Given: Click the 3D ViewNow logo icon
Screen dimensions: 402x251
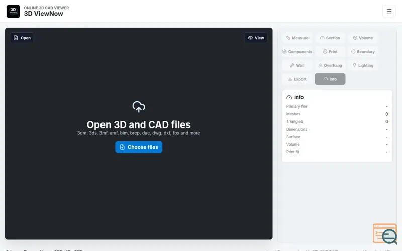Looking at the screenshot, I should click(x=13, y=11).
